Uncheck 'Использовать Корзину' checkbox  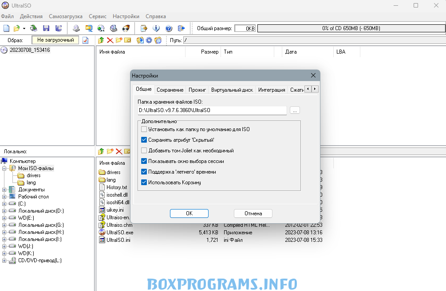pyautogui.click(x=144, y=182)
